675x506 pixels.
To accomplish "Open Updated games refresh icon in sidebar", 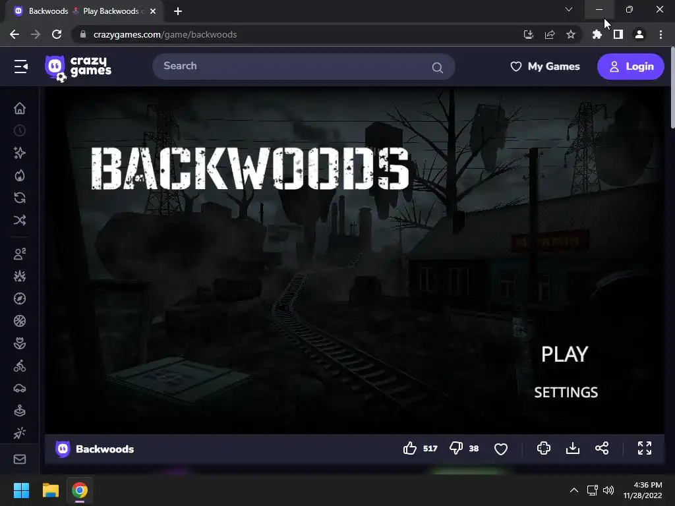I will (20, 198).
